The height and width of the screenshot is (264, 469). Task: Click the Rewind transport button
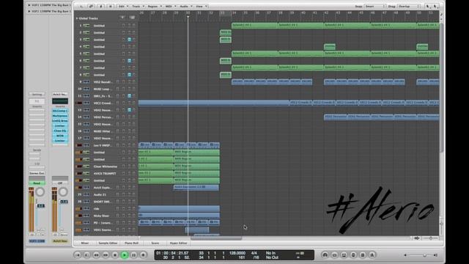[96, 255]
